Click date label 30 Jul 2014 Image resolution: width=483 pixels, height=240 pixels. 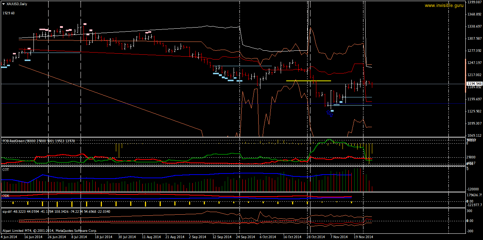(x=127, y=237)
